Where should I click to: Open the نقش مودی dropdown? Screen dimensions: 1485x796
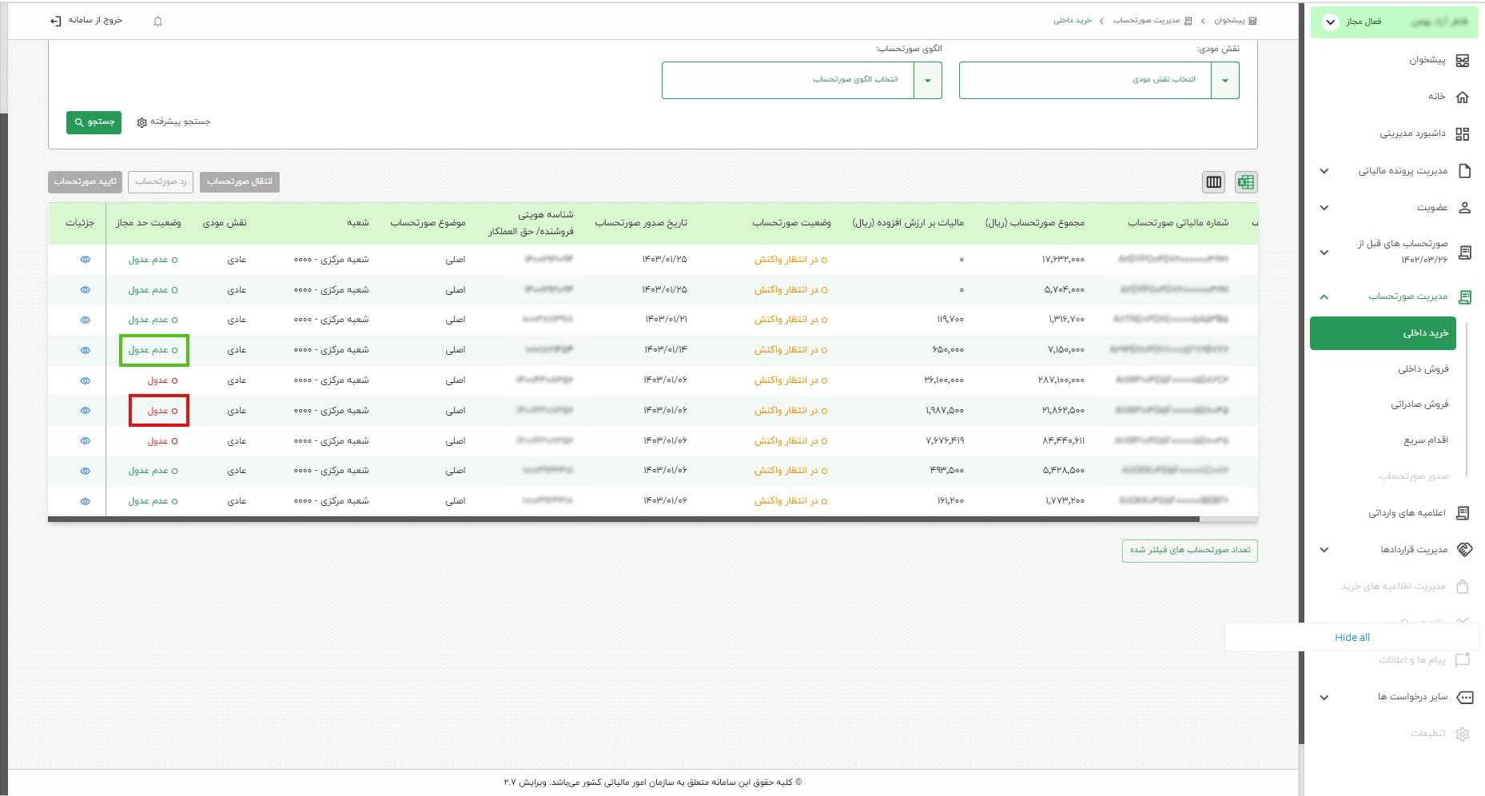1099,81
